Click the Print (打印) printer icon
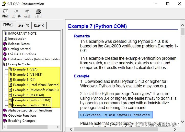Viewport: 185px width, 132px height. [x=38, y=11]
